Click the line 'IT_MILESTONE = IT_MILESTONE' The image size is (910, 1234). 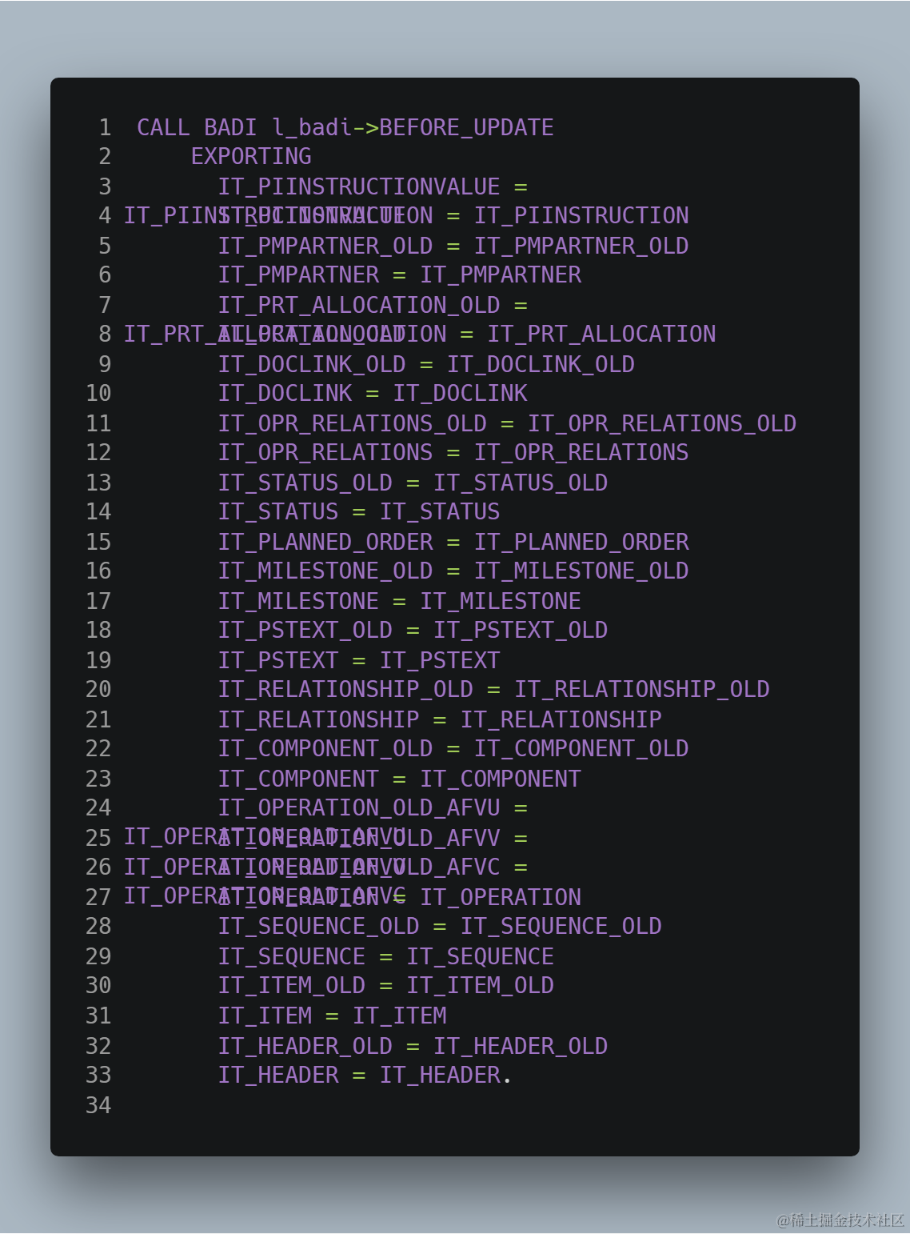tap(400, 601)
